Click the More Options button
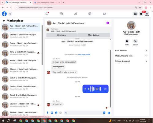The width and height of the screenshot is (153, 123). pyautogui.click(x=94, y=35)
